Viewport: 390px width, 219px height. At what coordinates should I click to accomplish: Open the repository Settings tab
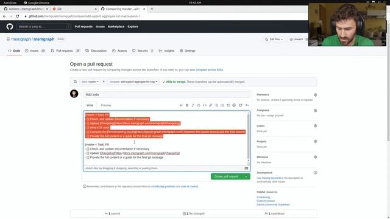188,50
